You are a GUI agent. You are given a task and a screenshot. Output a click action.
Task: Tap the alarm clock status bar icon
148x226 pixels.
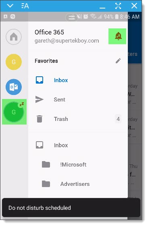tap(85, 17)
